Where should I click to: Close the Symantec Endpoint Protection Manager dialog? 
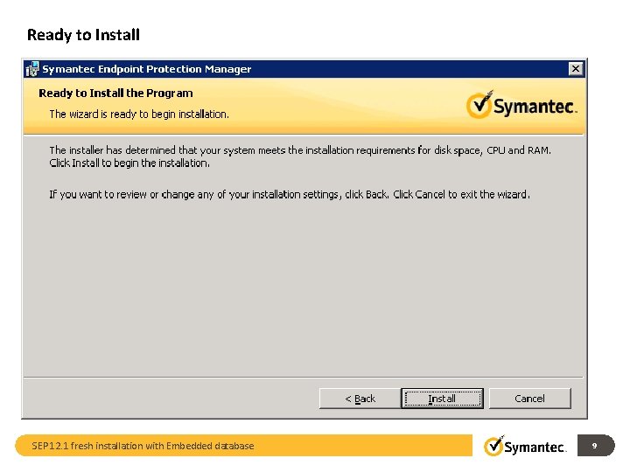(x=576, y=69)
